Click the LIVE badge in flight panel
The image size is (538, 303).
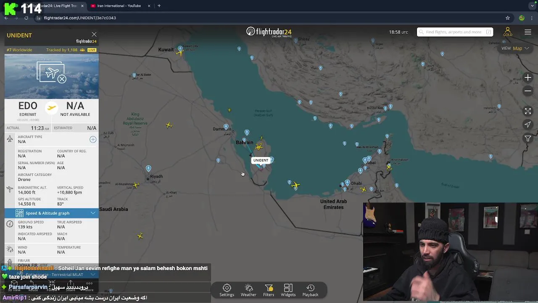[x=92, y=50]
